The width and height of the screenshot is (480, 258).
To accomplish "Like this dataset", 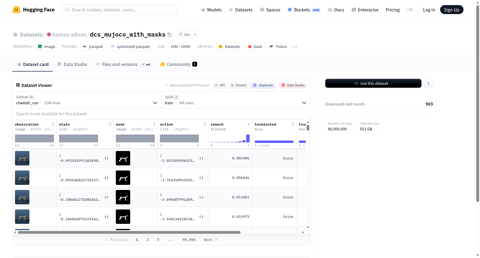I will pyautogui.click(x=184, y=34).
